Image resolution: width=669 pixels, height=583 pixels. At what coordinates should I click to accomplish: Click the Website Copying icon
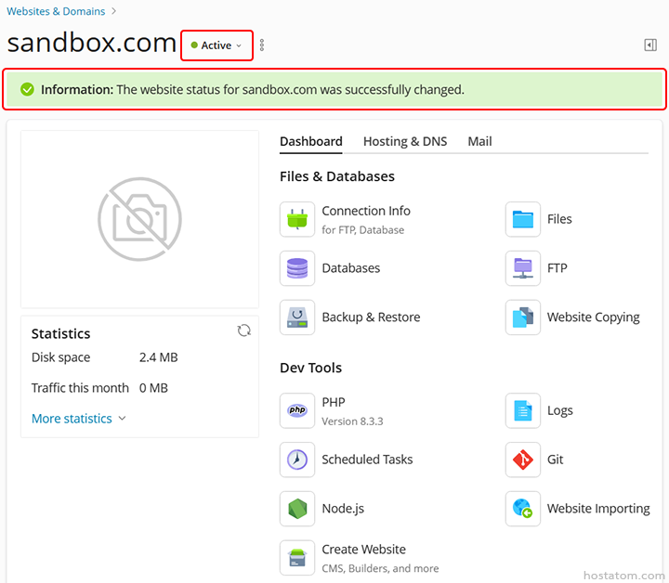pos(523,317)
